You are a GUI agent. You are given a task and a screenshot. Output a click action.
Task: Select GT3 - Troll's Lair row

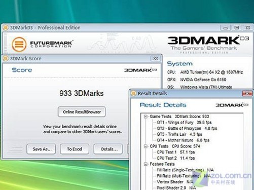[179, 134]
